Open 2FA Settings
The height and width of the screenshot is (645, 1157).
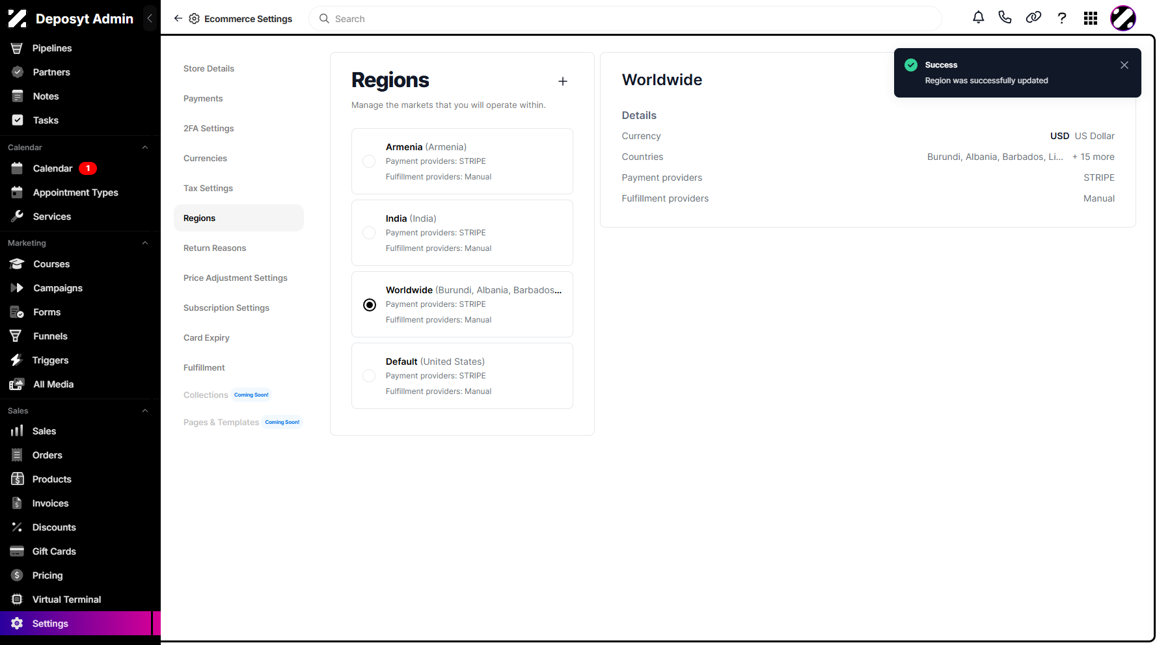coord(209,128)
